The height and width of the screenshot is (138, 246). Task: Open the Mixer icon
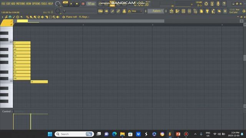coord(189,11)
